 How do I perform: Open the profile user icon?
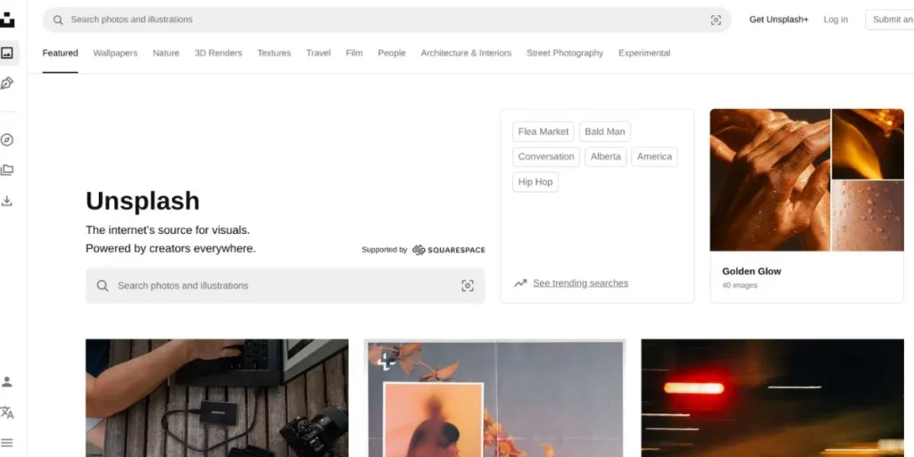(x=7, y=382)
